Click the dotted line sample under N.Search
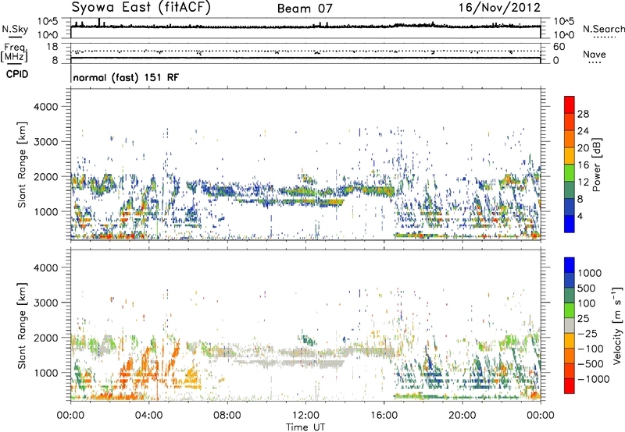 (604, 37)
